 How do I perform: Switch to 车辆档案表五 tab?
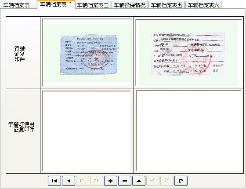click(x=166, y=5)
